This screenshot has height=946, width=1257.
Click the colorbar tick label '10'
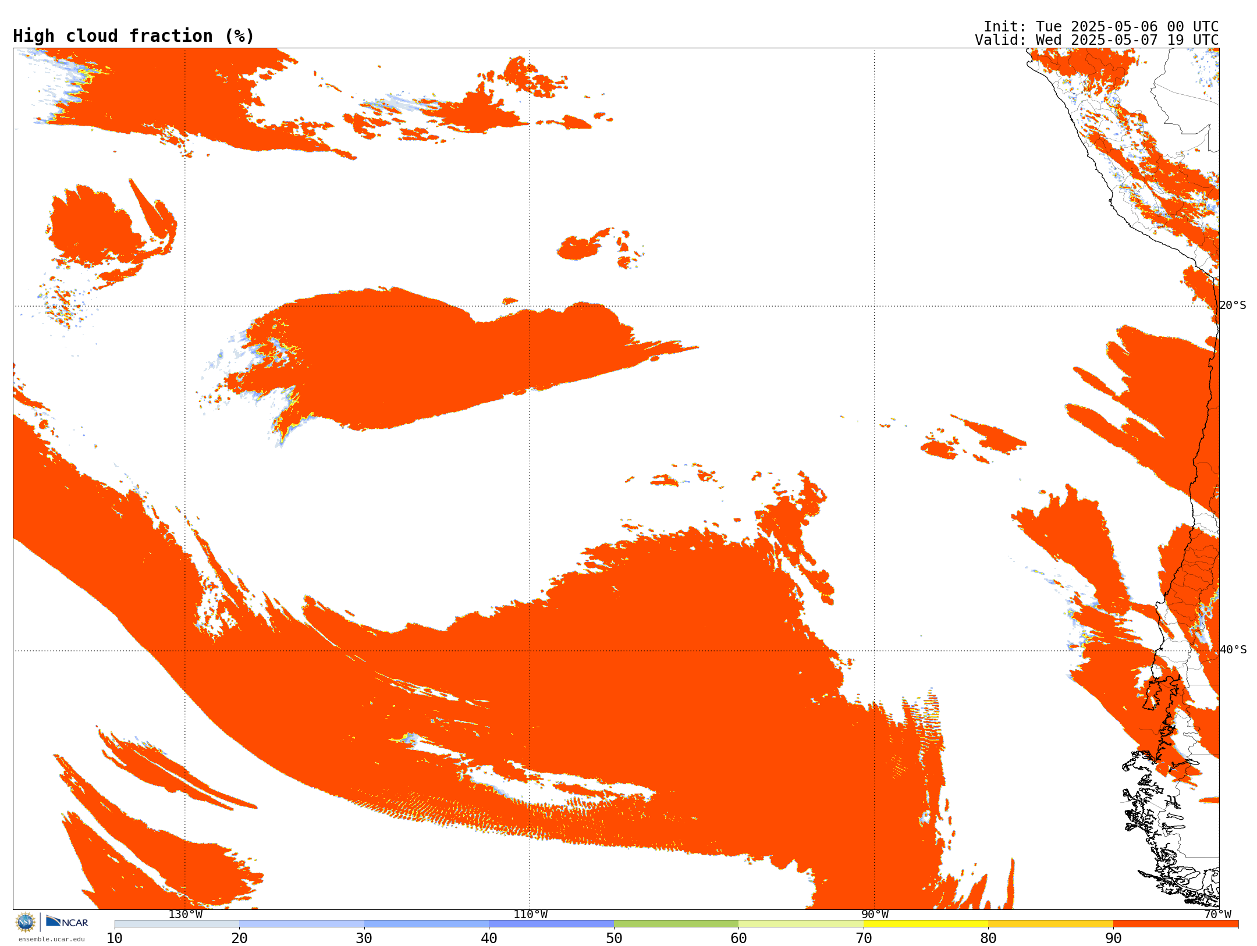coord(115,938)
